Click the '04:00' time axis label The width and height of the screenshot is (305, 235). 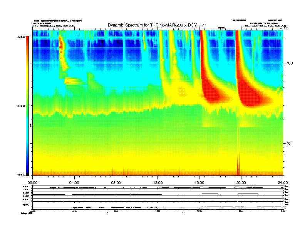pyautogui.click(x=74, y=183)
